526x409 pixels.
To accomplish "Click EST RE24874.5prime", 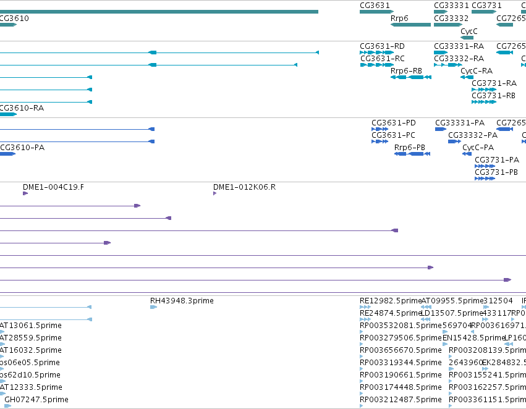I will click(391, 313).
